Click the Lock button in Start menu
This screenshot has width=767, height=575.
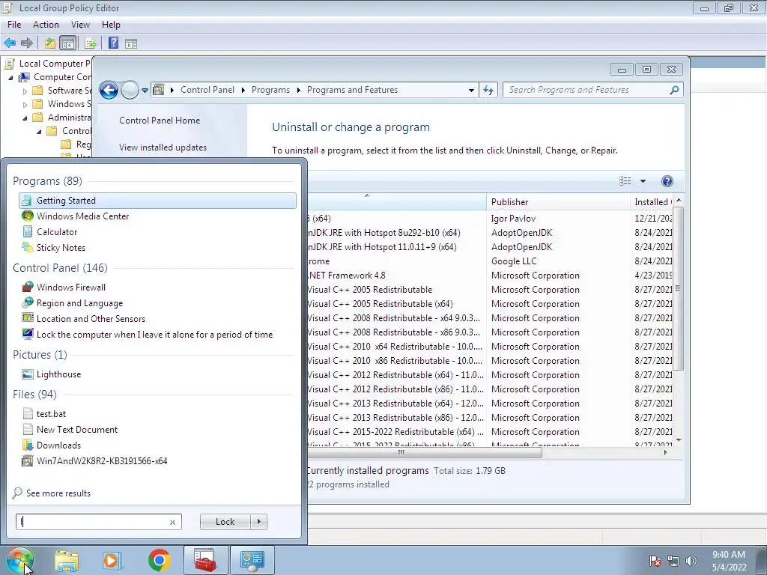225,522
